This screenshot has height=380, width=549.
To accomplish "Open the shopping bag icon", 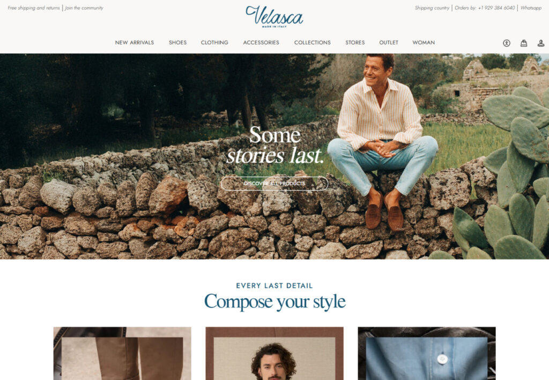I will coord(523,43).
